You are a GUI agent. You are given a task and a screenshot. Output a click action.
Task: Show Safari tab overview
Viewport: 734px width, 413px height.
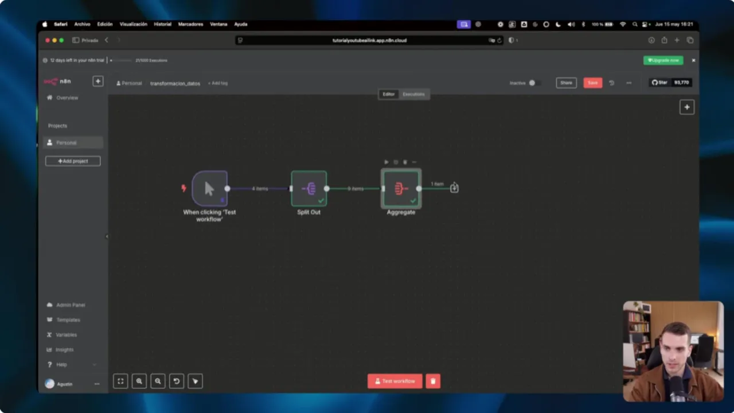click(690, 40)
